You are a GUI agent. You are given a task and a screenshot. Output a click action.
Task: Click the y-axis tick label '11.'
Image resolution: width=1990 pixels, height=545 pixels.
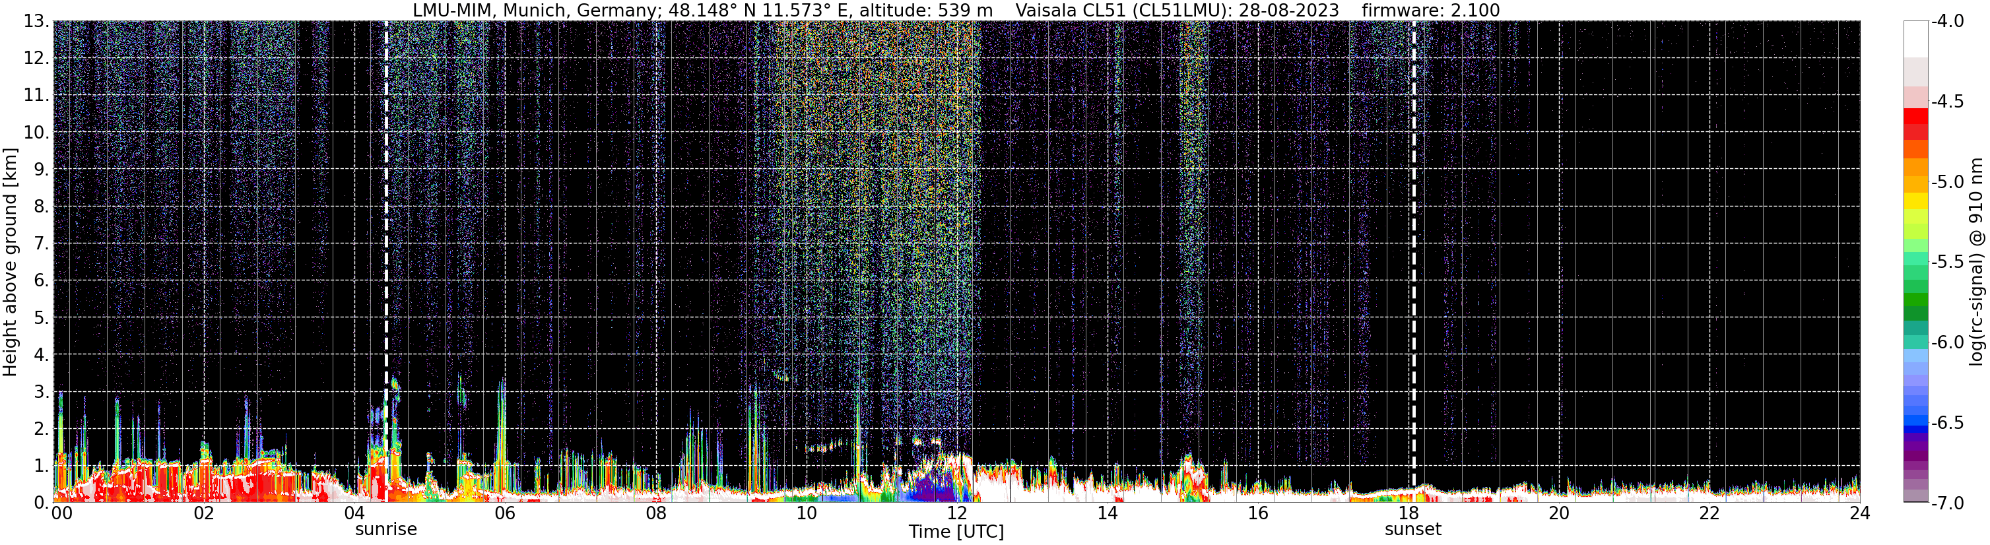[36, 96]
